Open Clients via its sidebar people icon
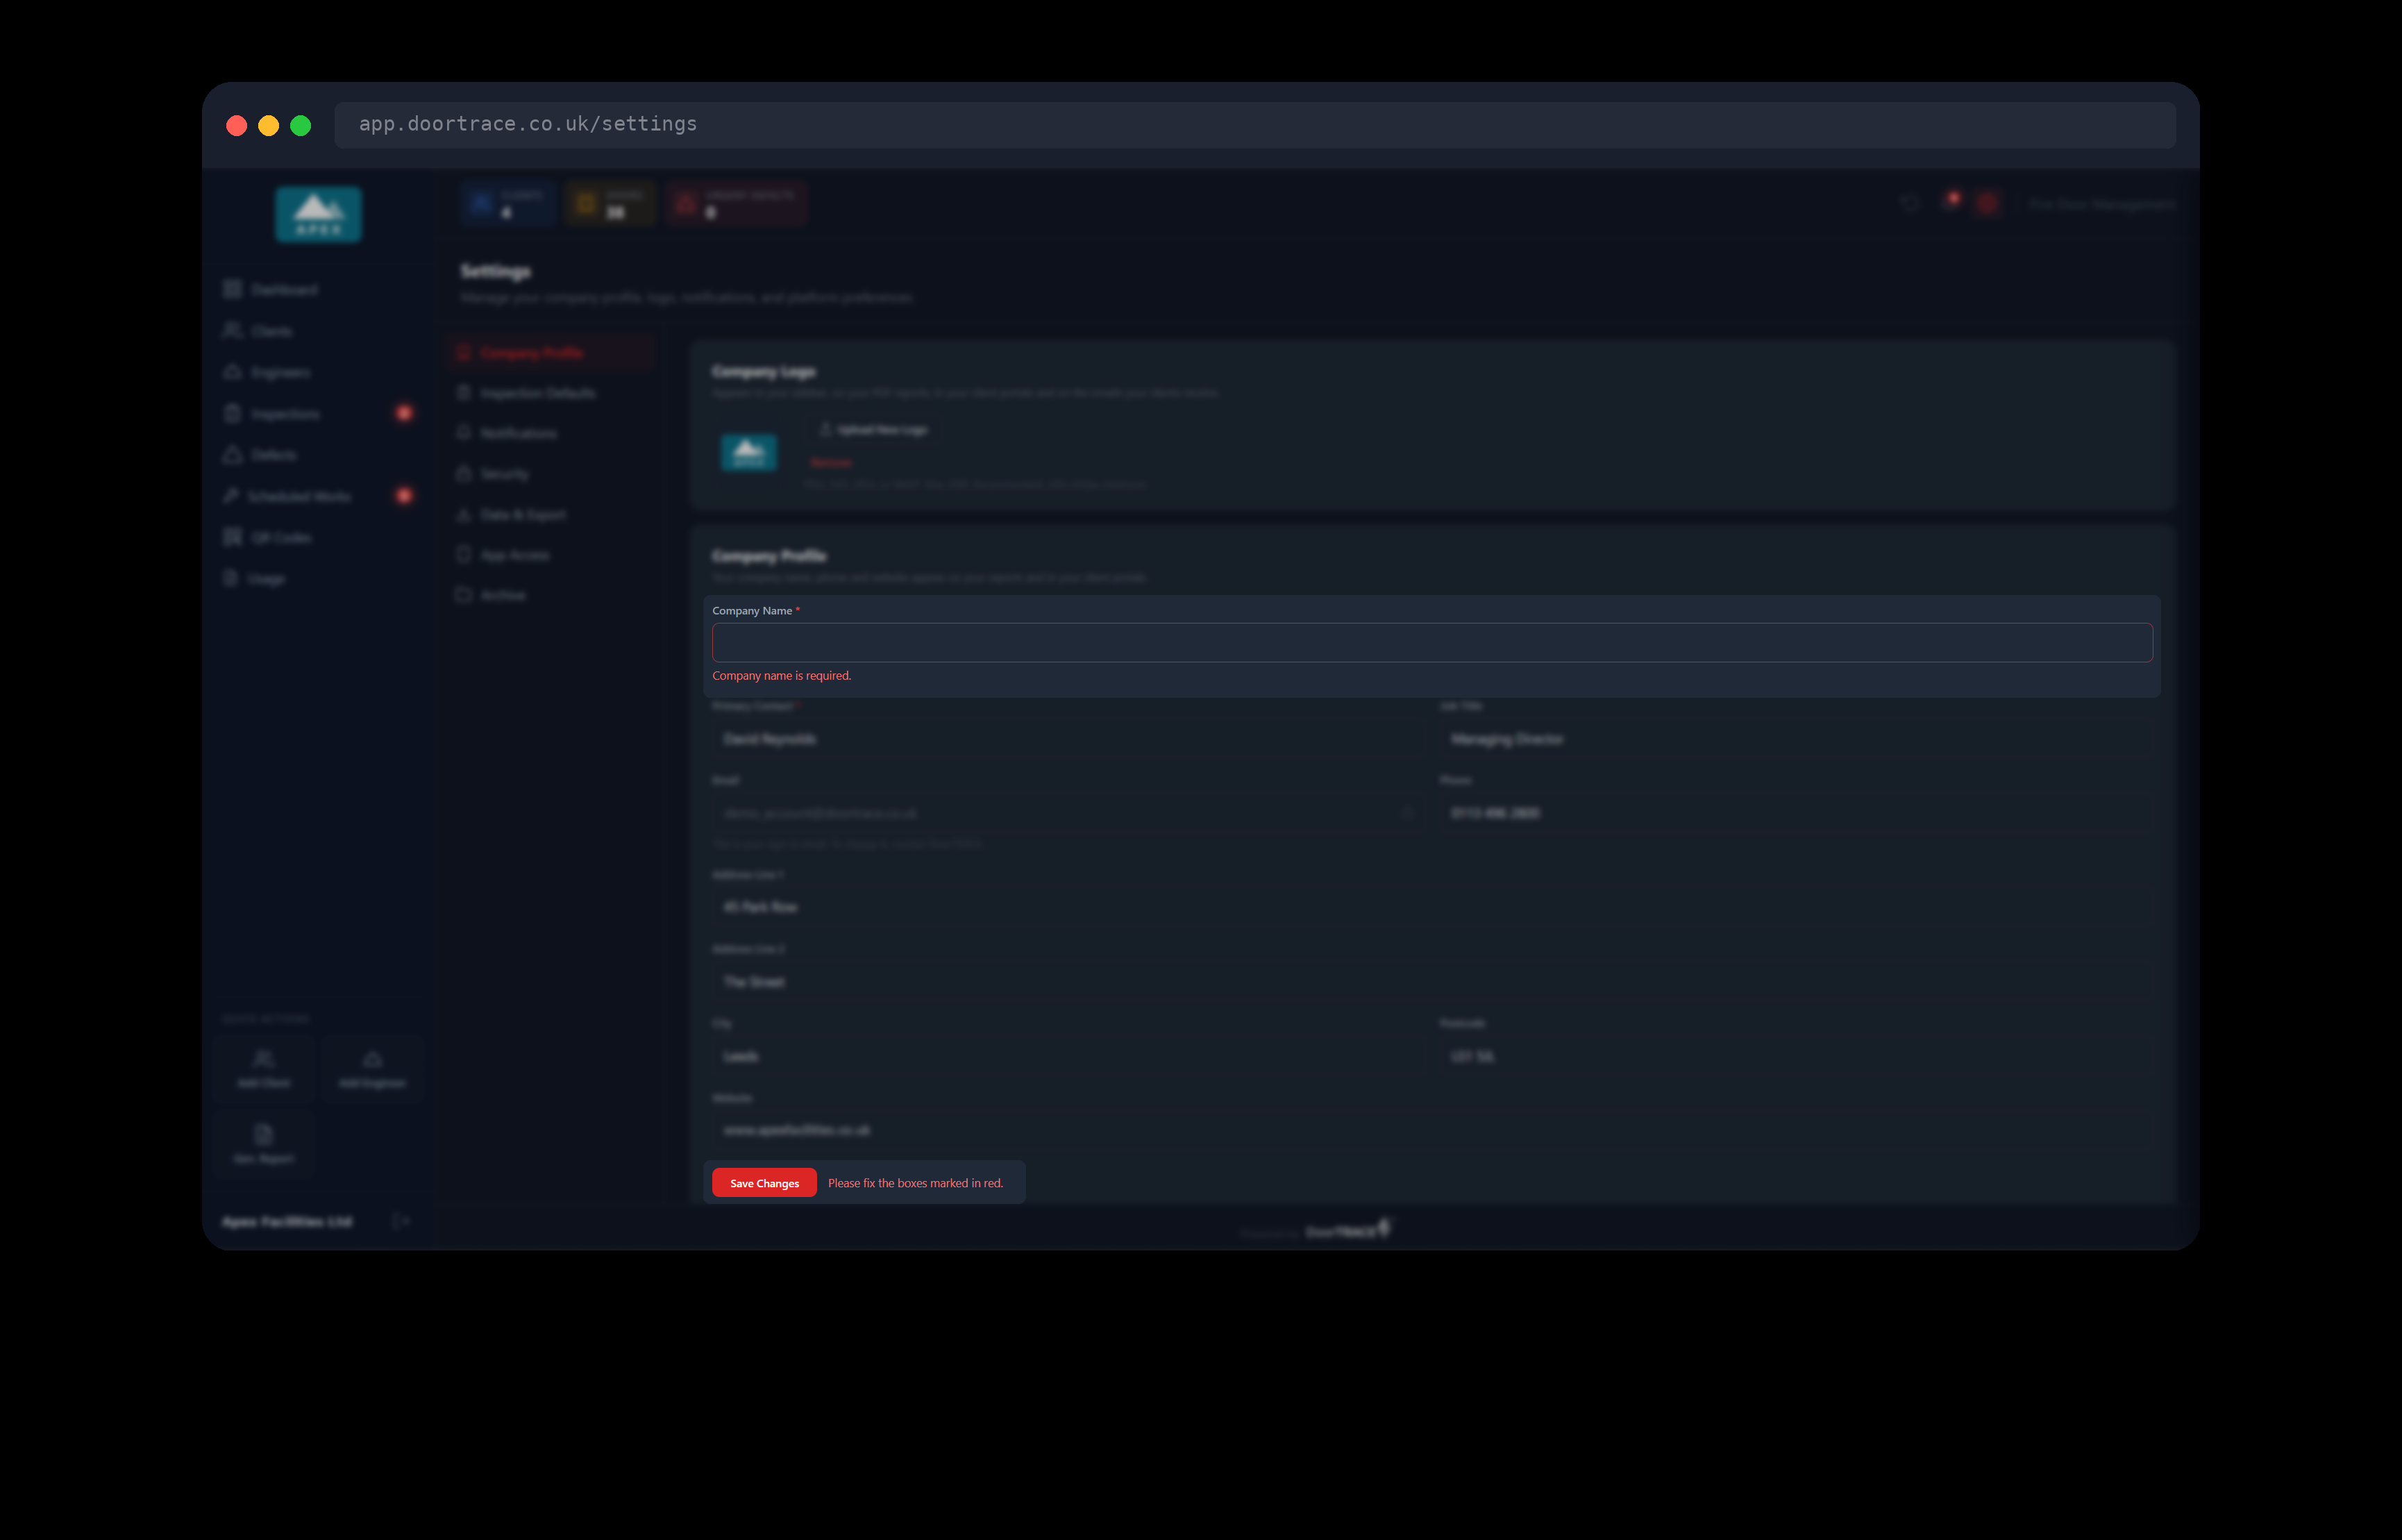 (x=233, y=330)
